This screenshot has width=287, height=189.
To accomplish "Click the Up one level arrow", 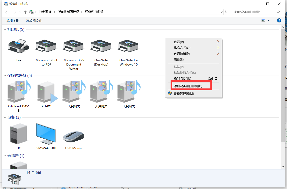I will coord(25,12).
